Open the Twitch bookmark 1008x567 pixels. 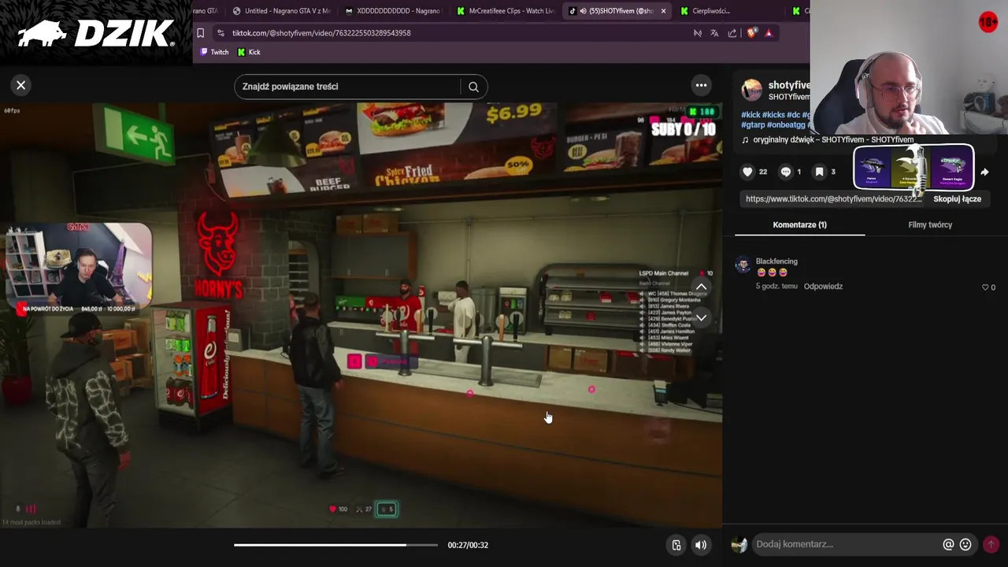[213, 52]
